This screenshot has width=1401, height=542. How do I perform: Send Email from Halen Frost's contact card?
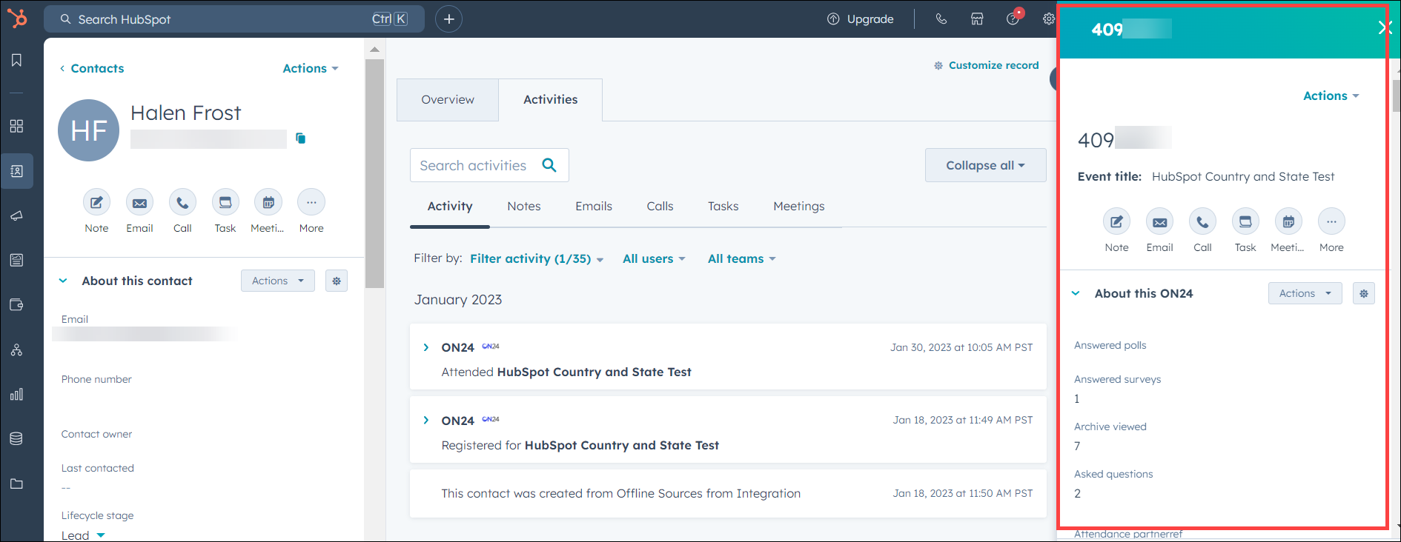139,202
